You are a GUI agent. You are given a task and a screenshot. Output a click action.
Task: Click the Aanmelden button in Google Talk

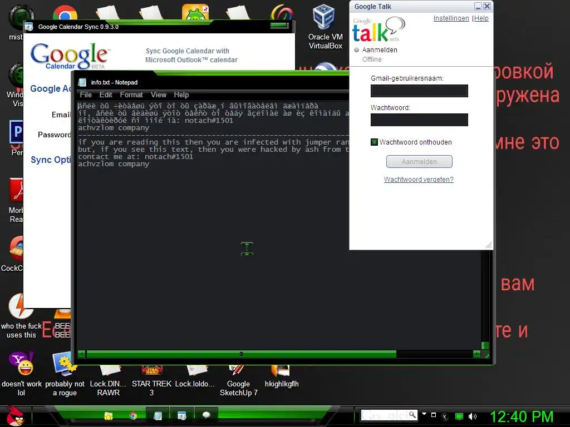[419, 162]
